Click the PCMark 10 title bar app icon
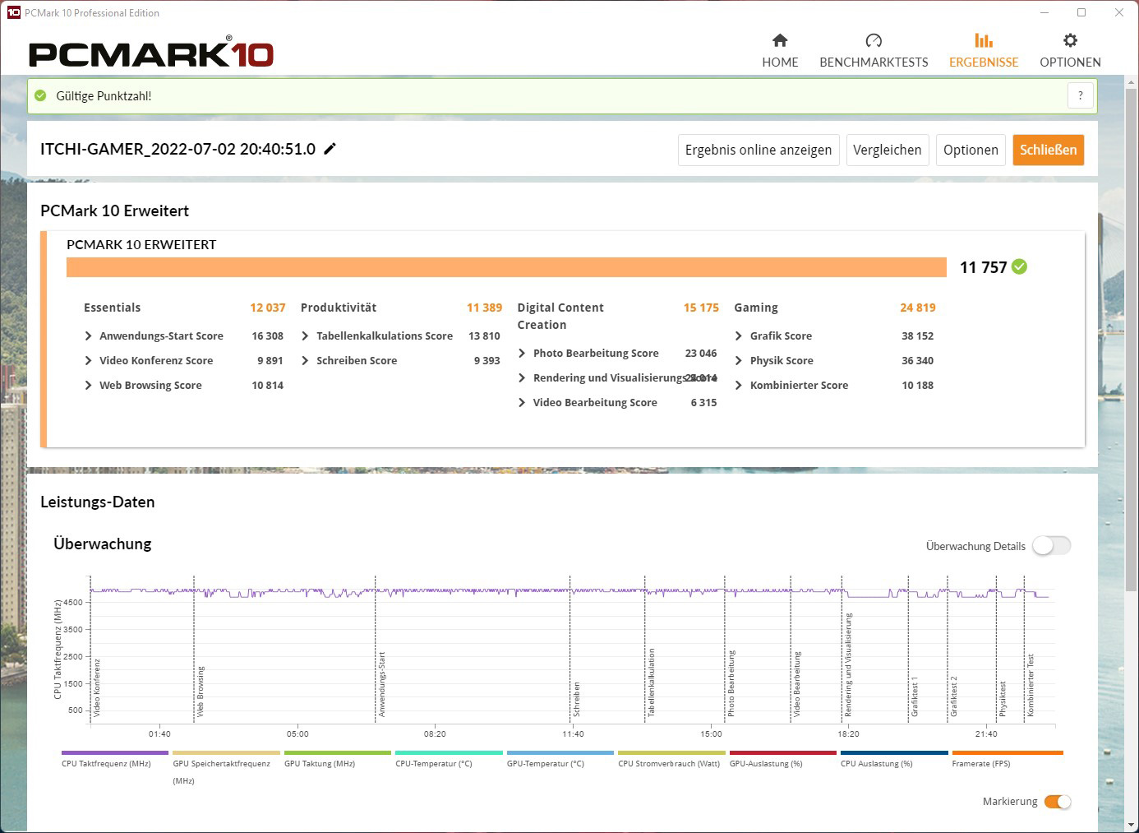Viewport: 1139px width, 833px height. point(13,12)
